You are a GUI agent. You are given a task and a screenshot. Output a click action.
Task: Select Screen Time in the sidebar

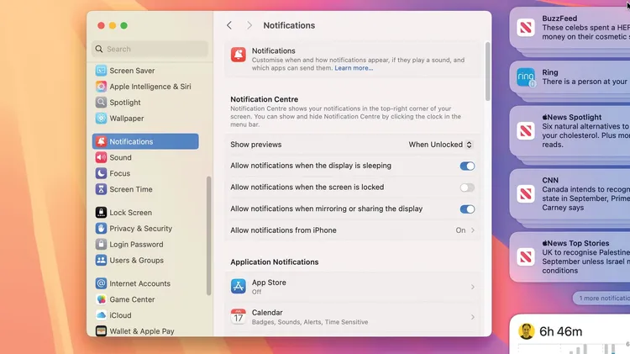tap(145, 189)
